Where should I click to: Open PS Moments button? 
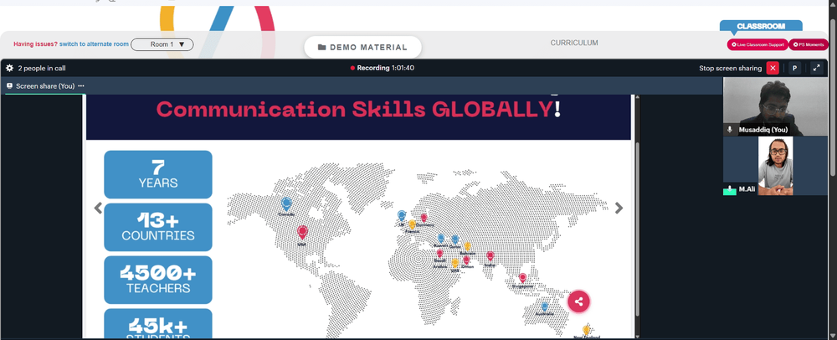(x=809, y=45)
